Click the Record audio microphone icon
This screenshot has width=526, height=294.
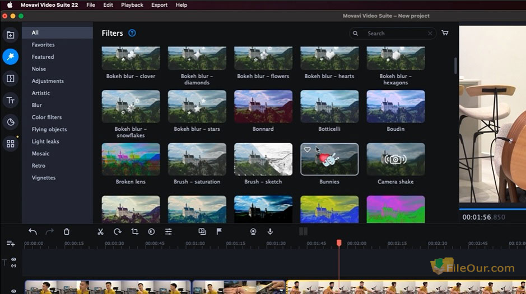click(270, 231)
